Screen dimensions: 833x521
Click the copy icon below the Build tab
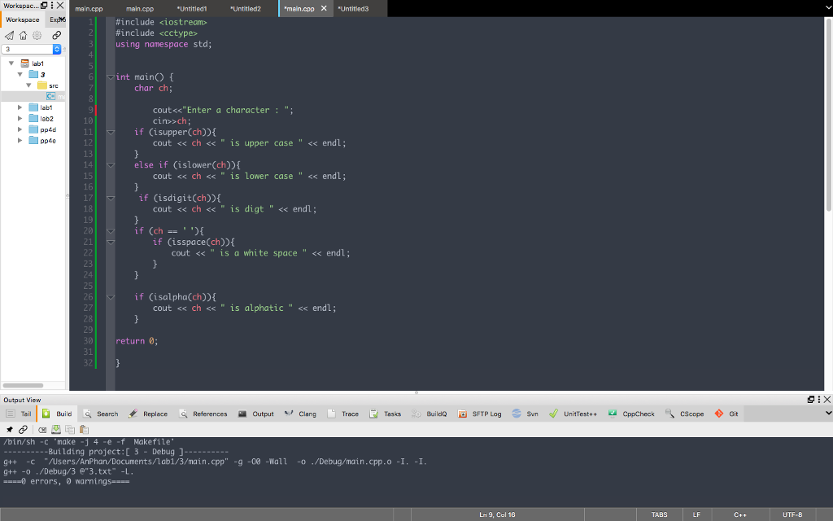pos(70,429)
